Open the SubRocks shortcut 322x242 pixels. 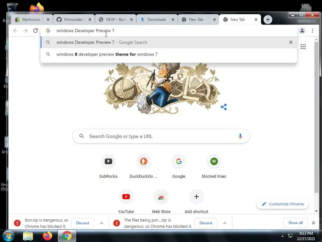(x=108, y=166)
